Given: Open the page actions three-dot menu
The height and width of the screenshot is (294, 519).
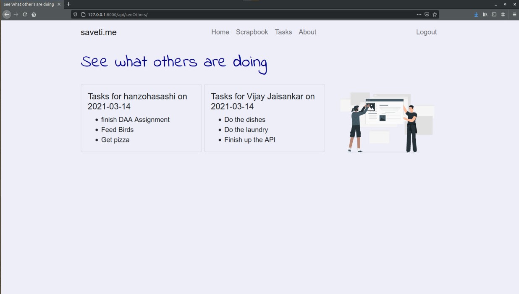Looking at the screenshot, I should (419, 14).
